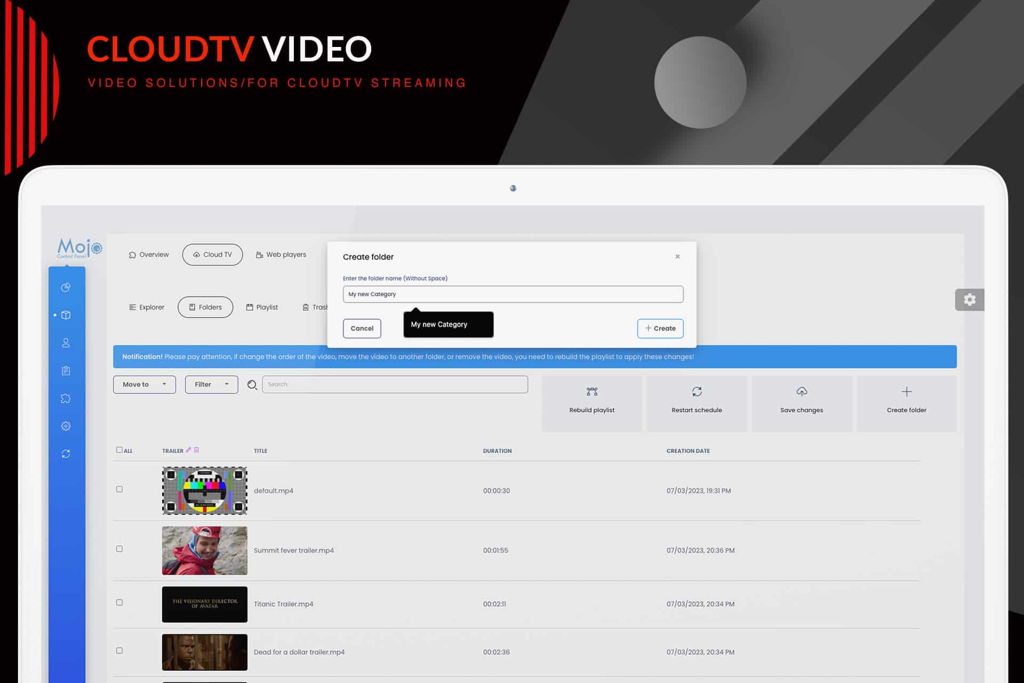Click Save changes cloud upload tile

coord(801,403)
